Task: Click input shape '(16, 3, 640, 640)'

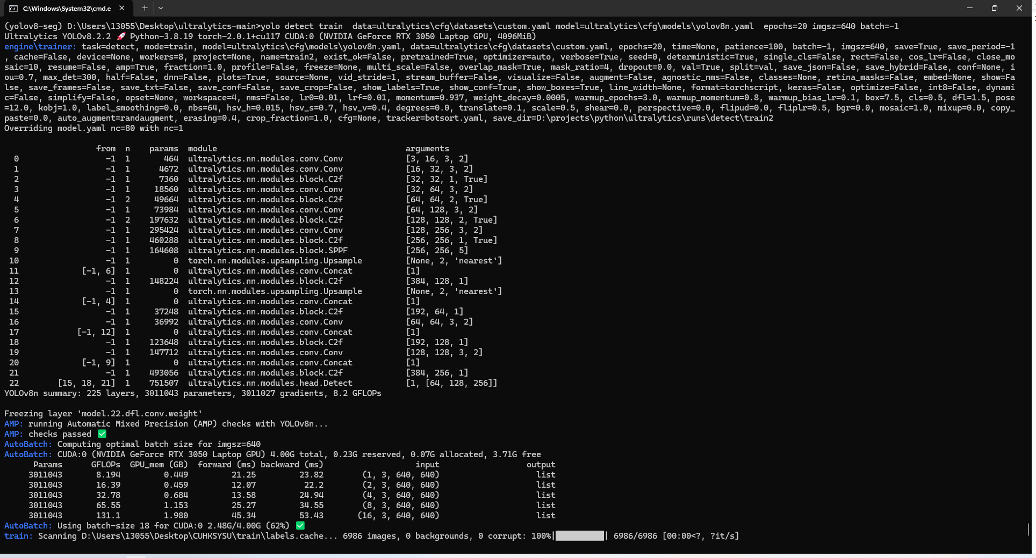Action: 398,516
